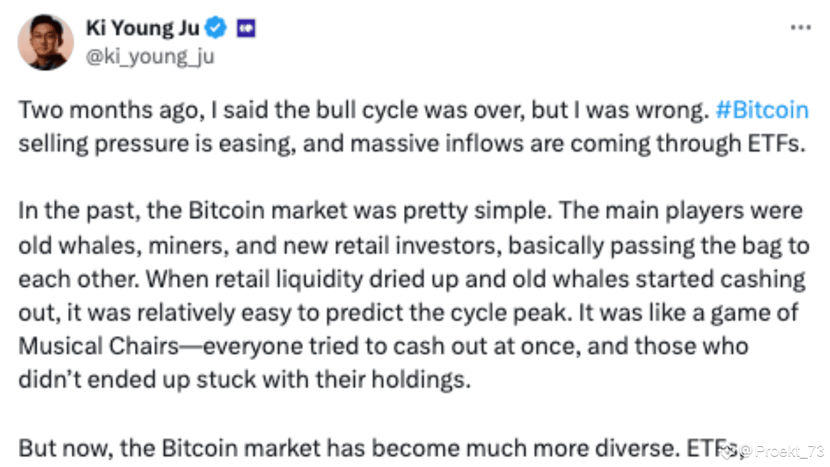Screen dimensions: 830x467
Task: Open Ki Young Ju's profile picture
Action: click(45, 40)
